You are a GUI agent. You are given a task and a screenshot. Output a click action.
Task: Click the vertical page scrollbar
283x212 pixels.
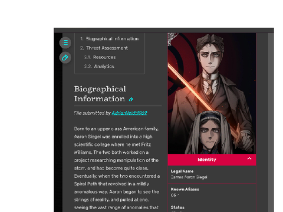271,122
